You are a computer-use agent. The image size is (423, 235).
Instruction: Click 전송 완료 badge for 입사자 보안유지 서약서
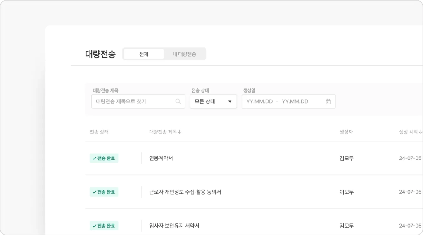pos(104,226)
